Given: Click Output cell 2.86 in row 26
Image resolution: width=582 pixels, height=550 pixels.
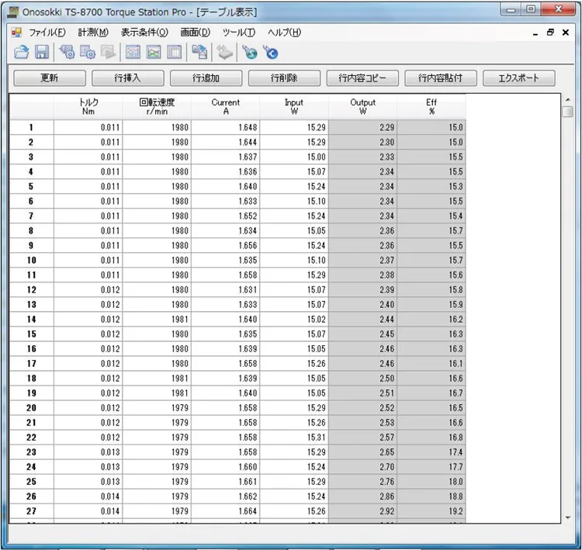Looking at the screenshot, I should click(362, 496).
